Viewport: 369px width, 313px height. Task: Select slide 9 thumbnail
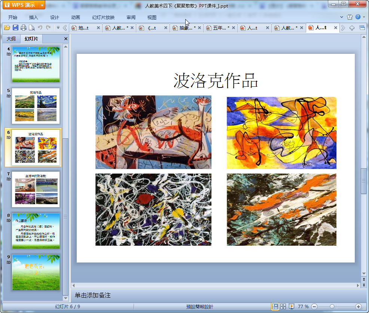(36, 273)
